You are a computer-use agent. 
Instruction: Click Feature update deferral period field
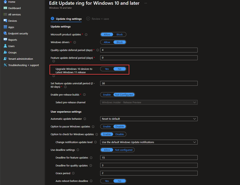pyautogui.click(x=149, y=58)
